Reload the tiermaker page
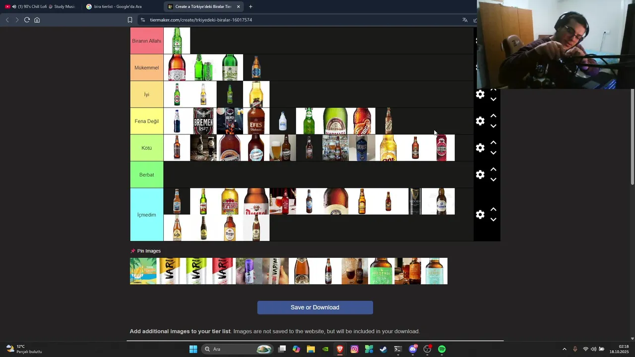The width and height of the screenshot is (635, 357). (x=27, y=20)
